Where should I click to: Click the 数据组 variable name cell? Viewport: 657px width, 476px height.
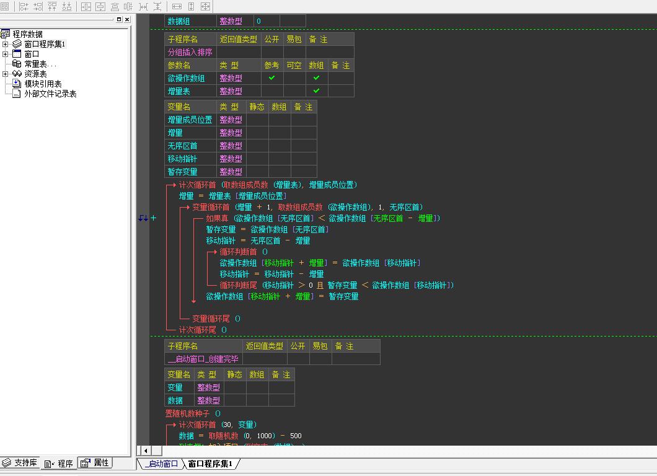(191, 21)
